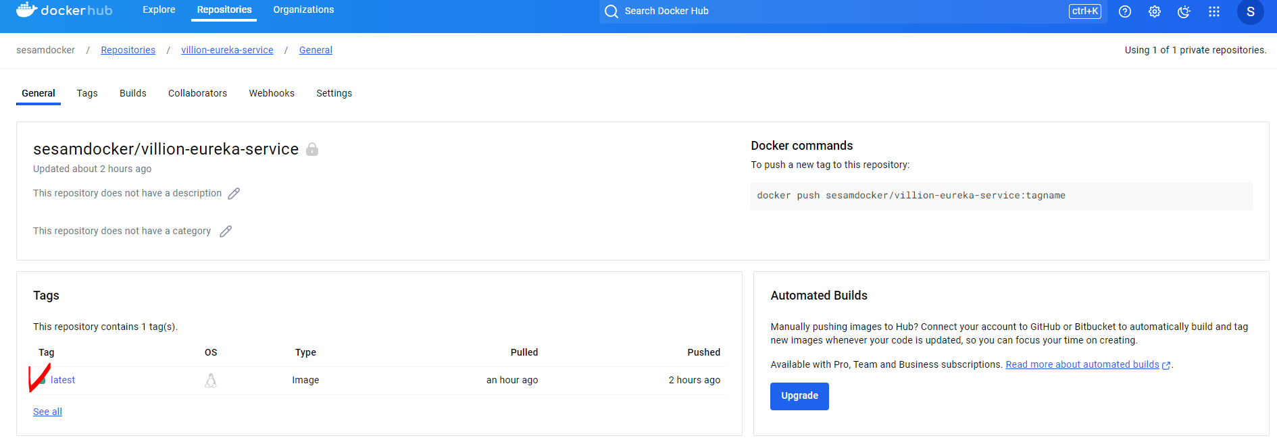Click the Linux penguin OS icon

[211, 381]
